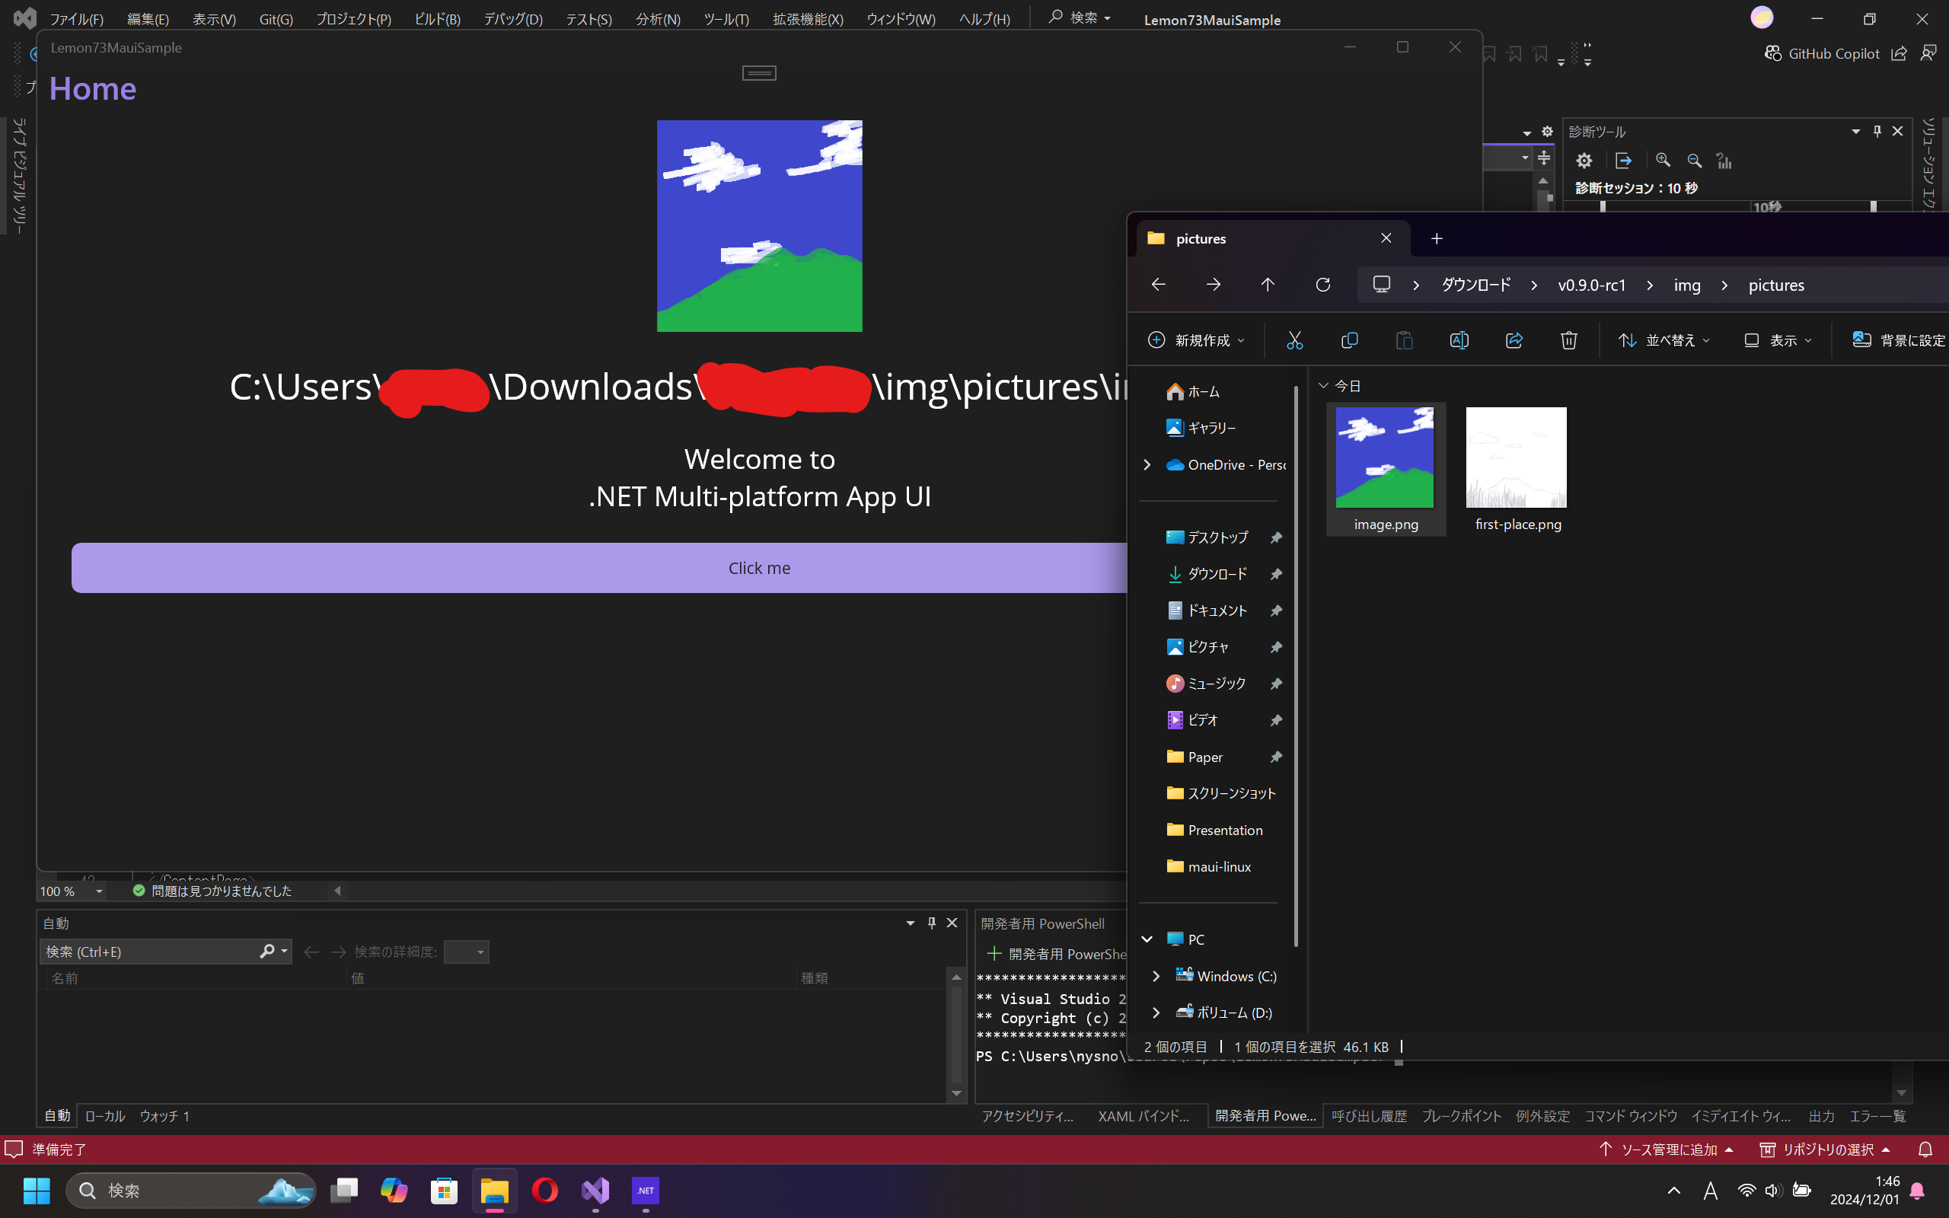Toggle pin on diagnostic tools panel
1949x1218 pixels.
pyautogui.click(x=1877, y=131)
